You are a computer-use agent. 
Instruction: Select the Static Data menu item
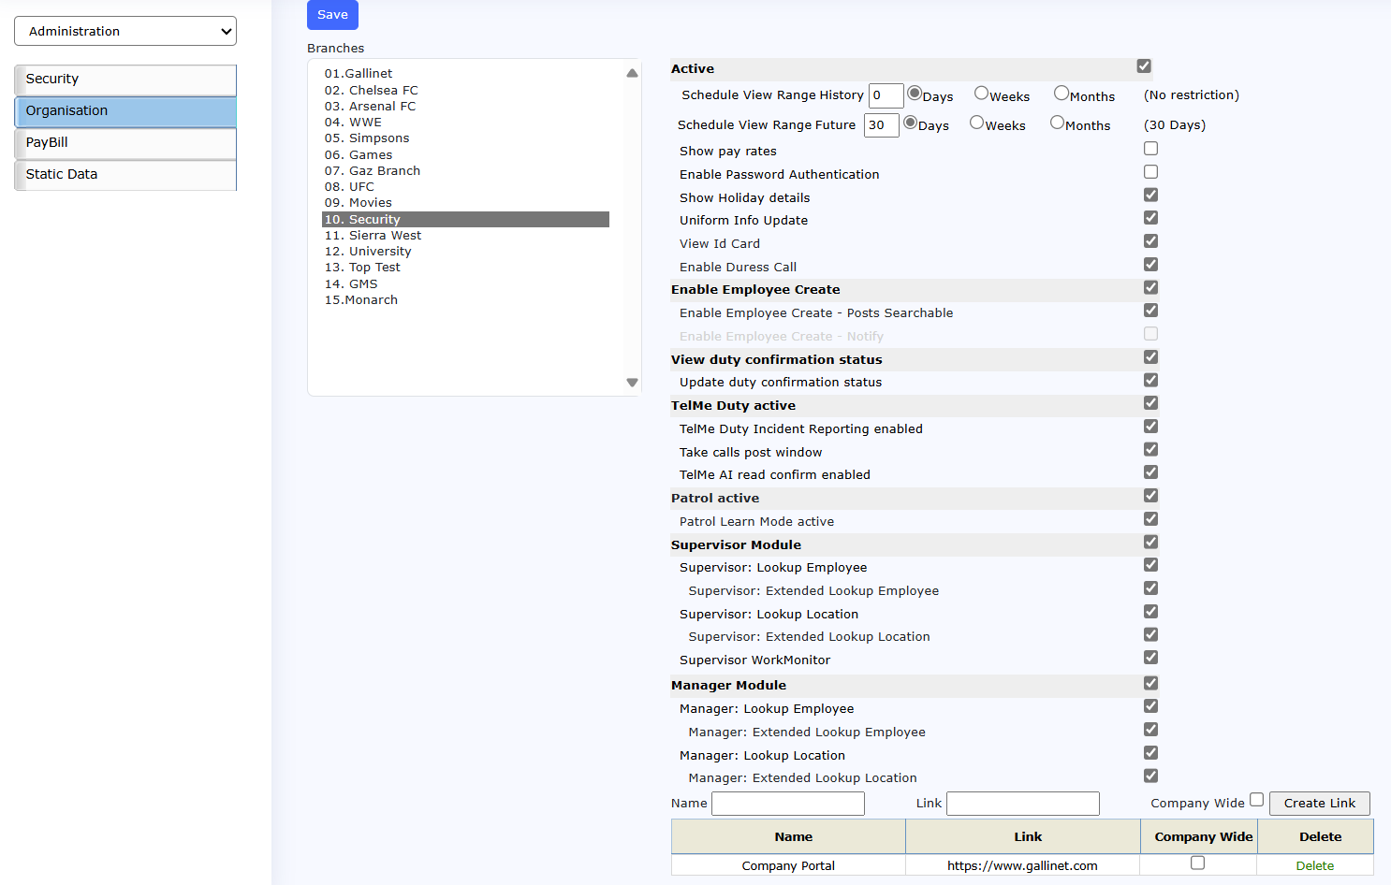(125, 175)
